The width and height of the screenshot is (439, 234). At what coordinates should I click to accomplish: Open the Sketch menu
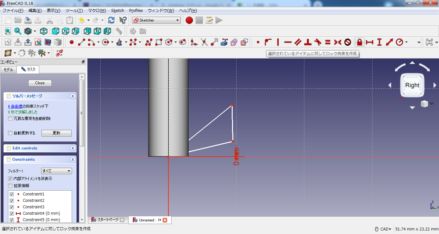pos(118,11)
